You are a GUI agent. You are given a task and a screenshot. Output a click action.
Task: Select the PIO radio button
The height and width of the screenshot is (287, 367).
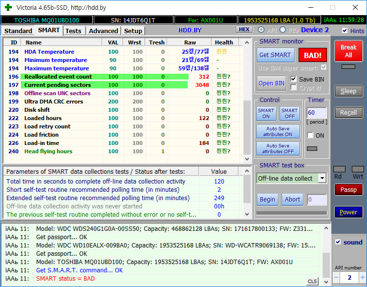click(x=283, y=30)
